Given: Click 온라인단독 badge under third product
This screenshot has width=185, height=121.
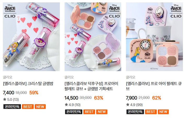Looking at the screenshot, I should pyautogui.click(x=135, y=112).
